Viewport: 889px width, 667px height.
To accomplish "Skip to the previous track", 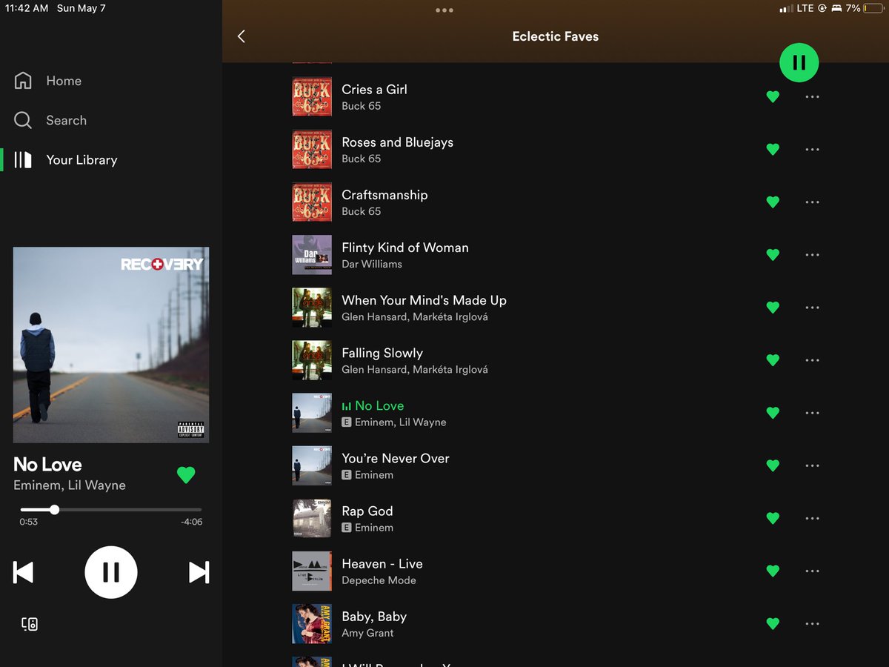I will [24, 572].
